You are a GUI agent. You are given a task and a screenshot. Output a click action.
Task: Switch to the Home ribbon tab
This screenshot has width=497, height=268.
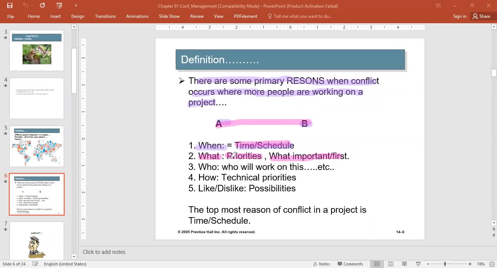(x=33, y=16)
